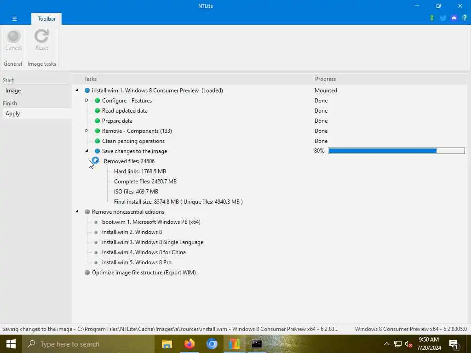Viewport: 471px width, 353px height.
Task: Click green status dot for Configure - Features
Action: (98, 101)
